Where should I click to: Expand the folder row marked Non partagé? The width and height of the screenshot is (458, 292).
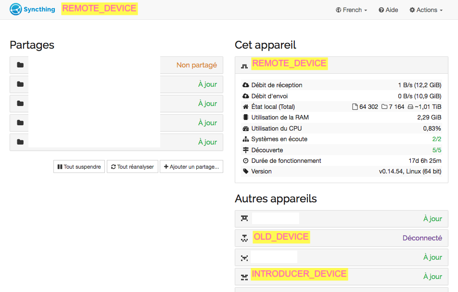coord(116,65)
